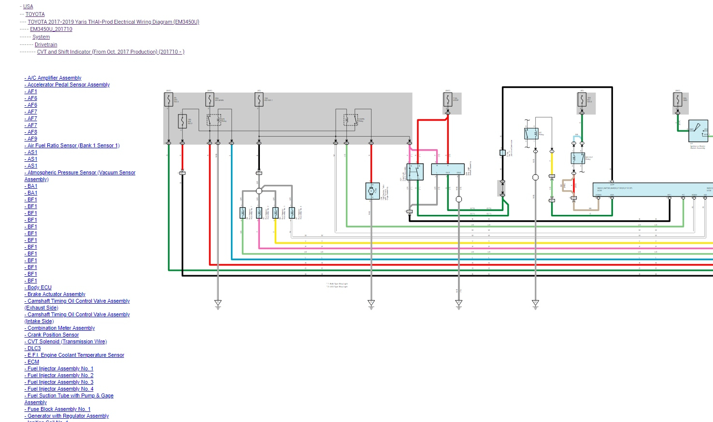Open the TOYOTA breadcrumb link
The width and height of the screenshot is (713, 422).
35,14
